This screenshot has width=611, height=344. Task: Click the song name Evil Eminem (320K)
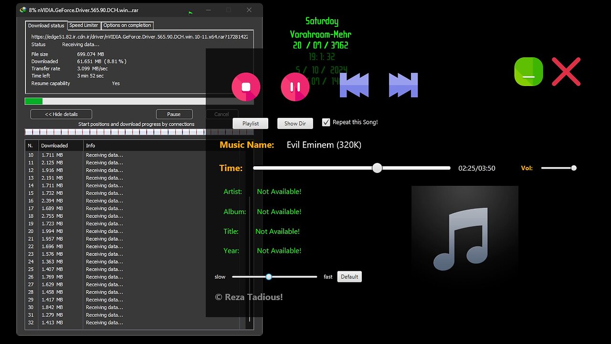point(324,145)
